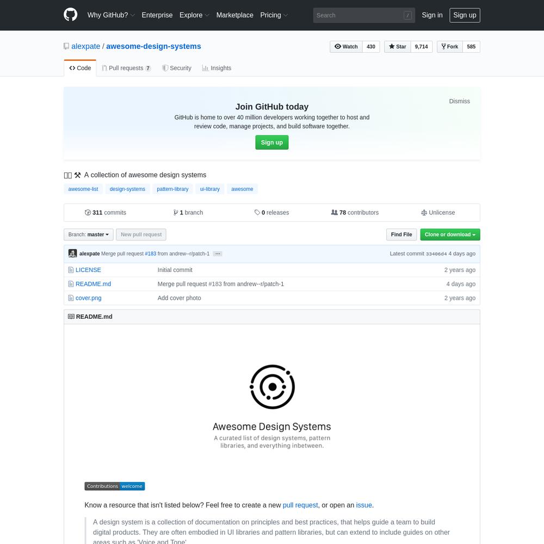Screen dimensions: 544x544
Task: Open the Clone or download dropdown
Action: coord(450,234)
